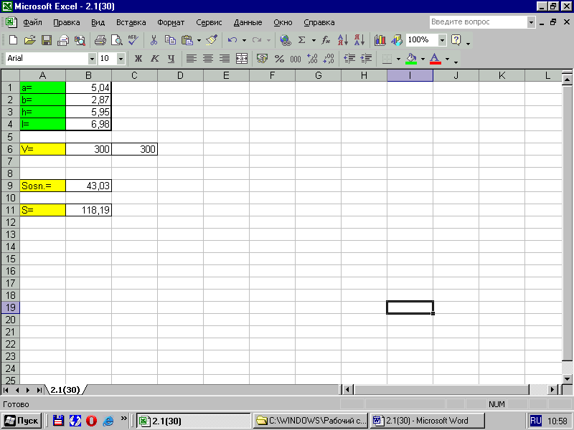Click vertical scrollbar down arrow

coord(567,378)
